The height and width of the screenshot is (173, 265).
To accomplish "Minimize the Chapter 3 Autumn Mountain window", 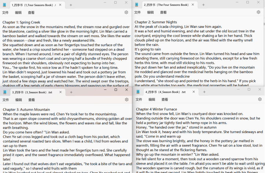I will point(105,90).
